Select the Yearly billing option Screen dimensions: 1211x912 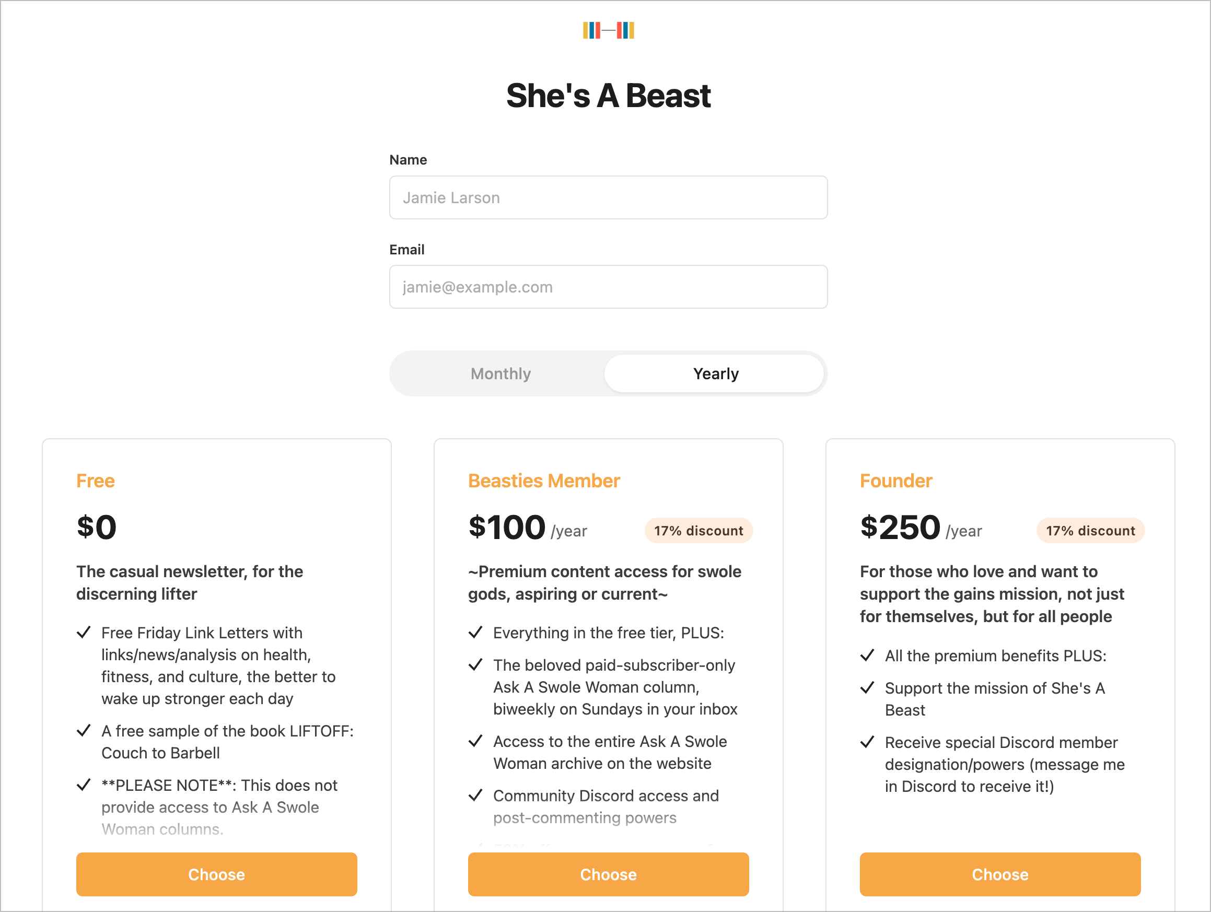point(715,373)
